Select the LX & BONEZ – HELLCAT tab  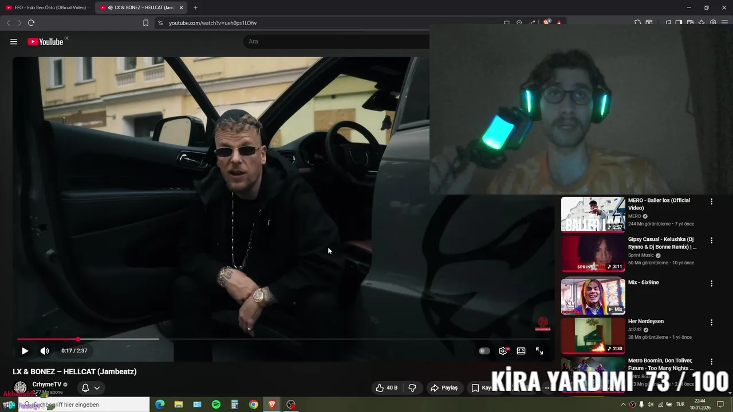click(140, 7)
